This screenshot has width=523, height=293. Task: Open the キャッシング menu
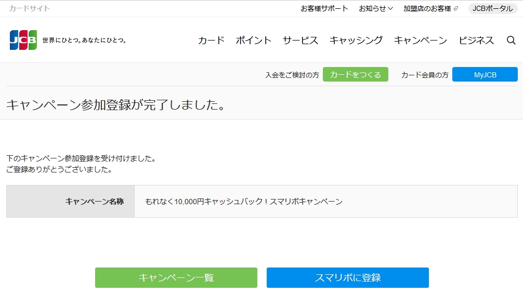click(x=356, y=41)
